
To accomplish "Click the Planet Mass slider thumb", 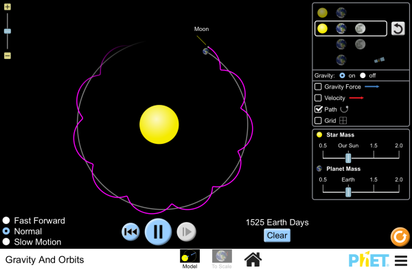I will coord(348,192).
